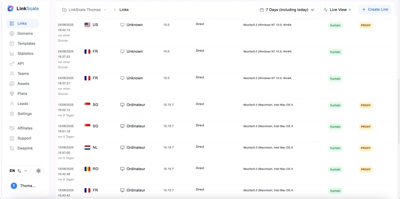Open the Statistics chart icon

tap(12, 54)
